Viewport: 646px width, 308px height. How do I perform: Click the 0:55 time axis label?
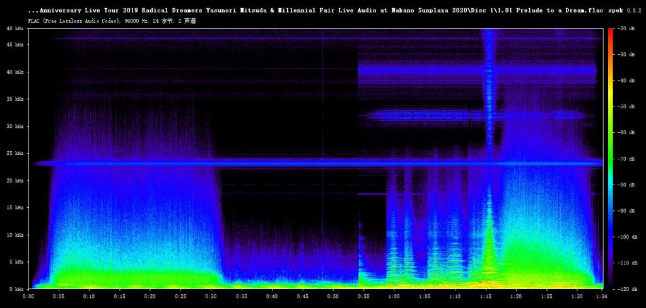(x=363, y=296)
